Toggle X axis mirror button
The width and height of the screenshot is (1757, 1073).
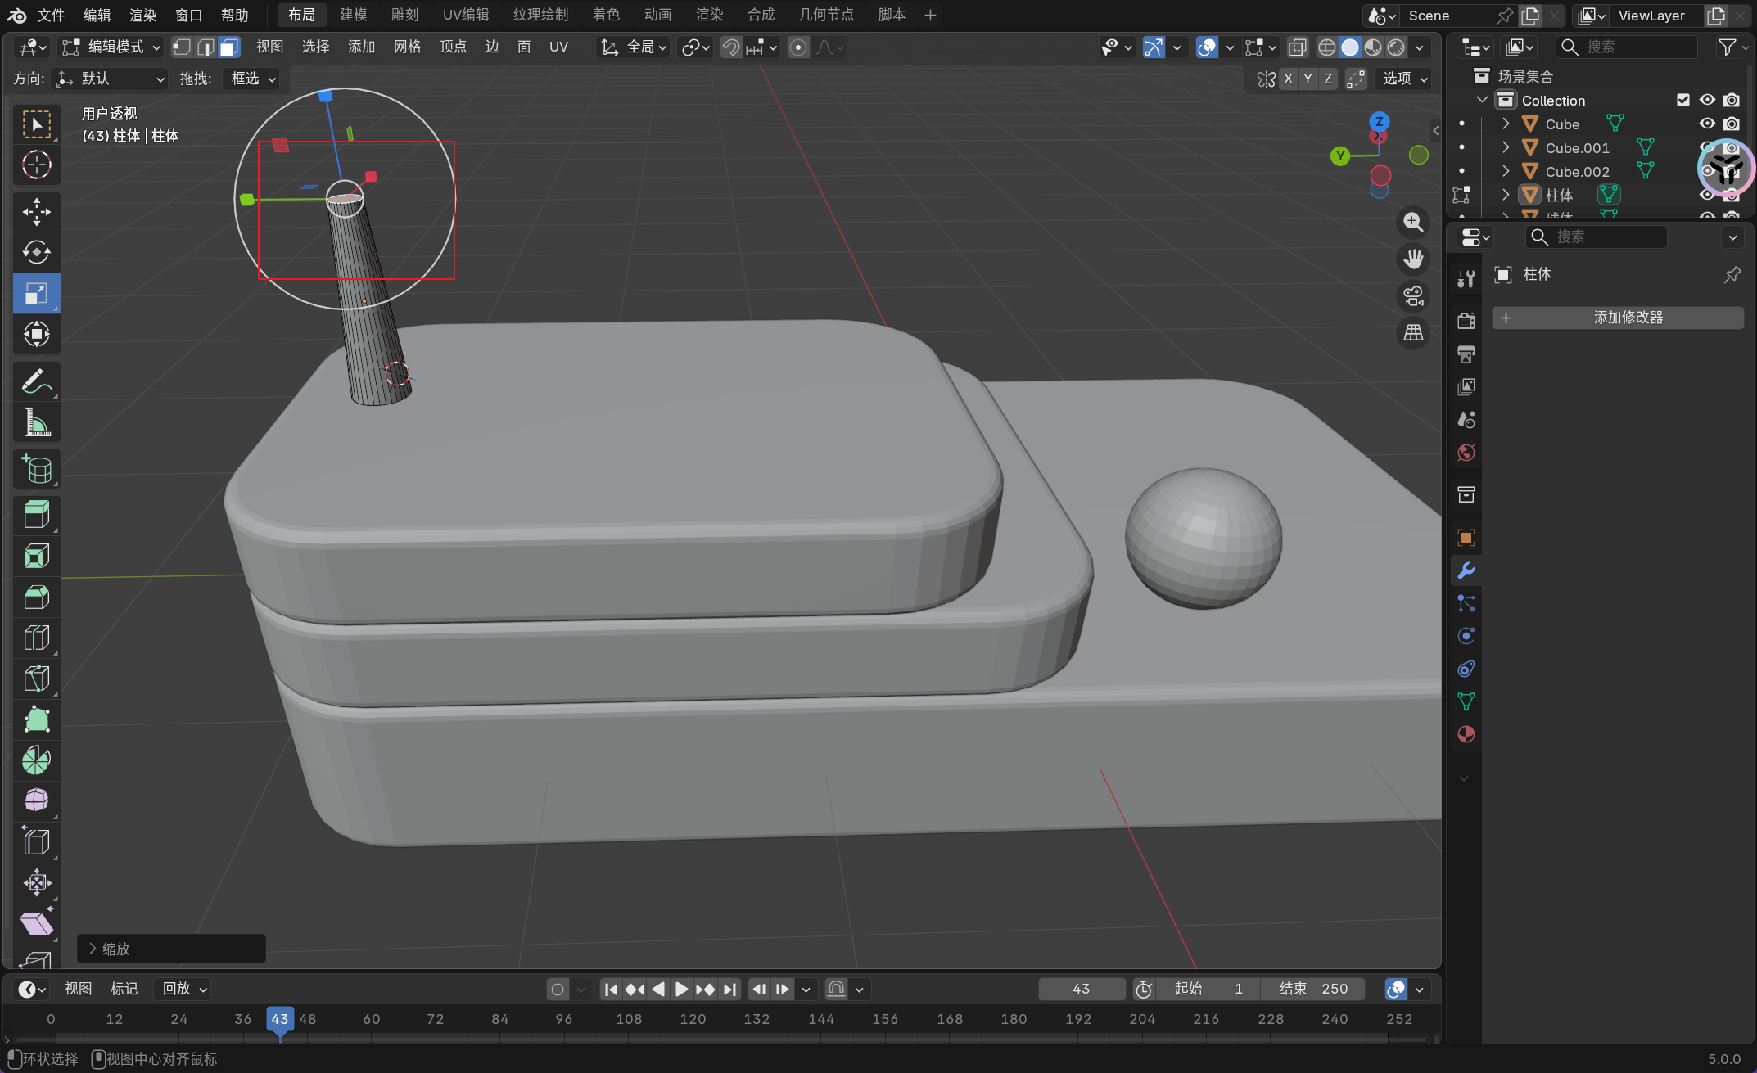1288,79
